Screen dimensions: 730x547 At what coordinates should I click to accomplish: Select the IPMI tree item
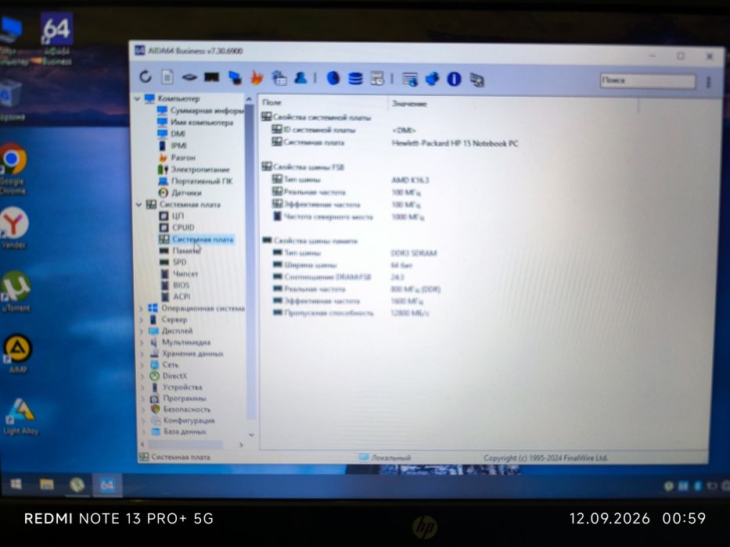(173, 145)
